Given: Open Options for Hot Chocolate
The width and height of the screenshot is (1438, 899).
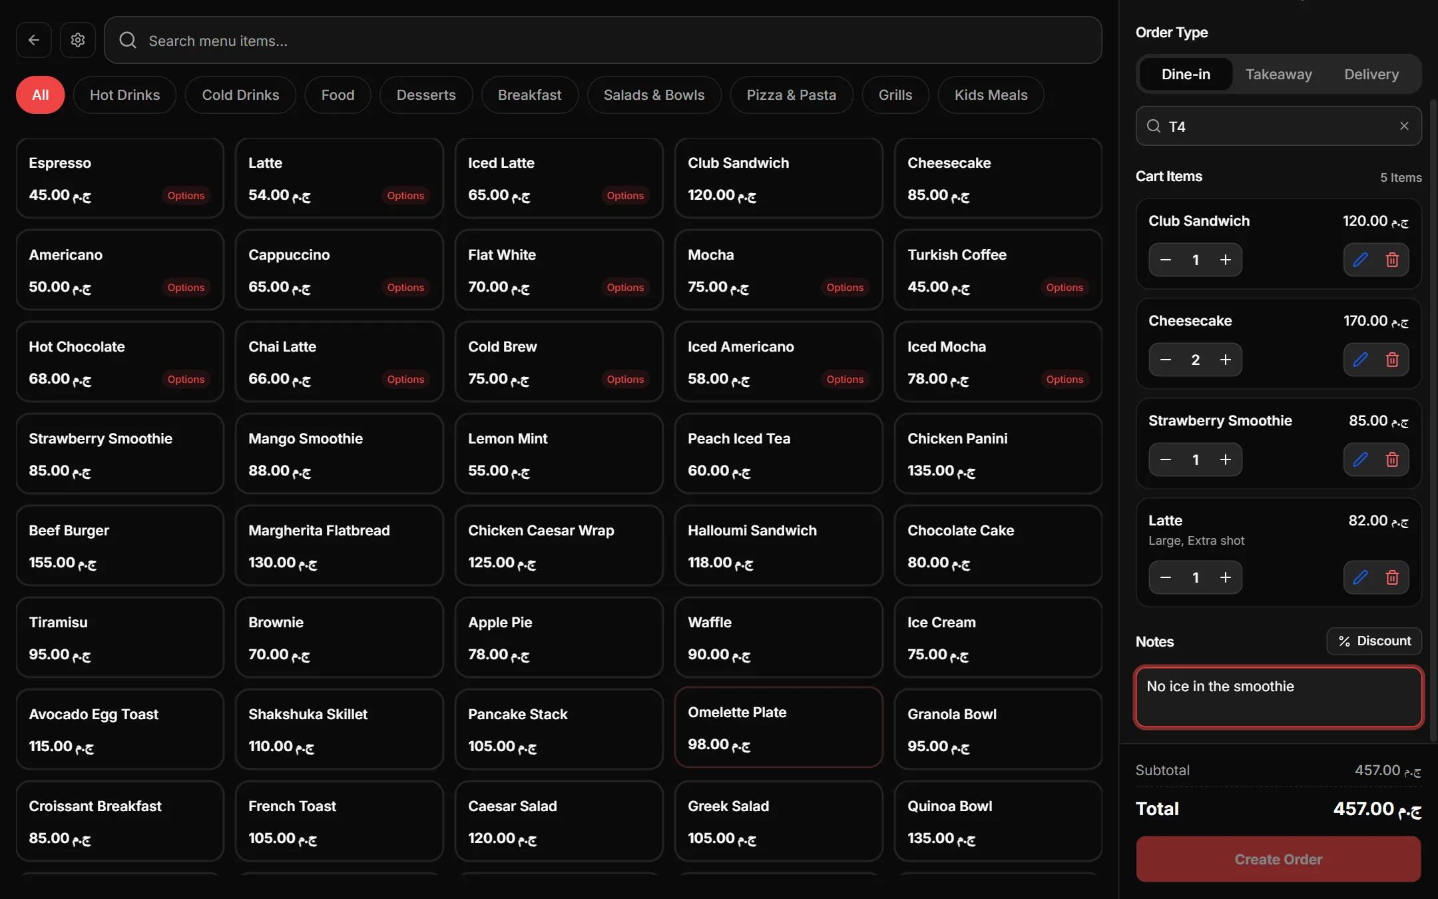Looking at the screenshot, I should 186,379.
